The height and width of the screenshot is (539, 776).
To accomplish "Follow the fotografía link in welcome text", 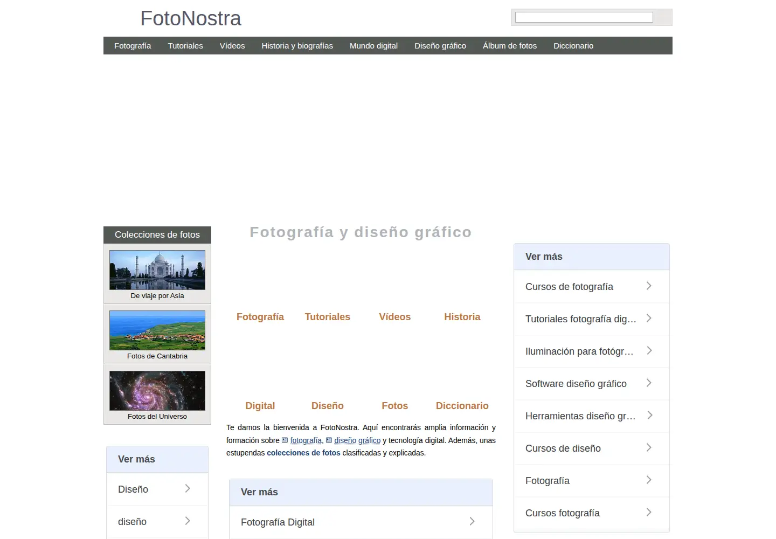I will click(x=306, y=440).
